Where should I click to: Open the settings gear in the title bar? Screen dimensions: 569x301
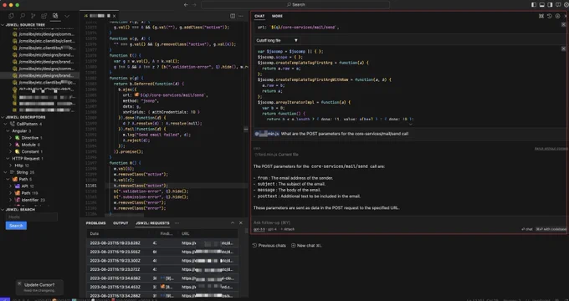(x=566, y=5)
